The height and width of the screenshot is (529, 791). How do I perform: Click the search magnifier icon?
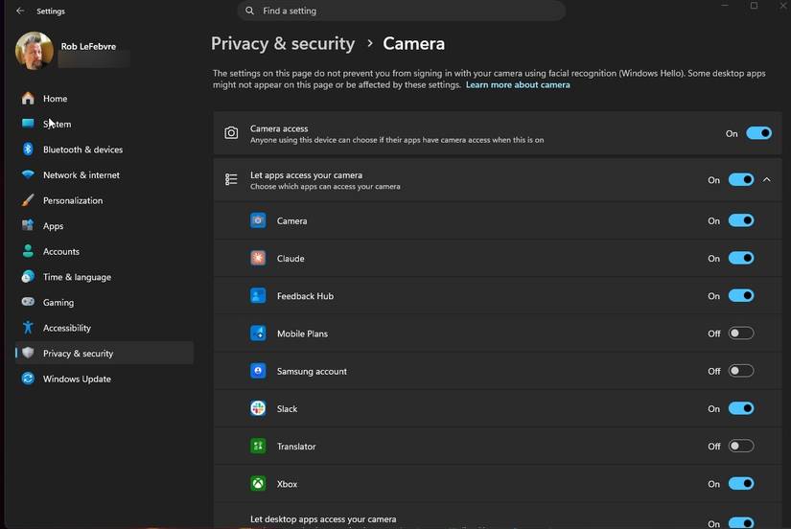(x=249, y=11)
